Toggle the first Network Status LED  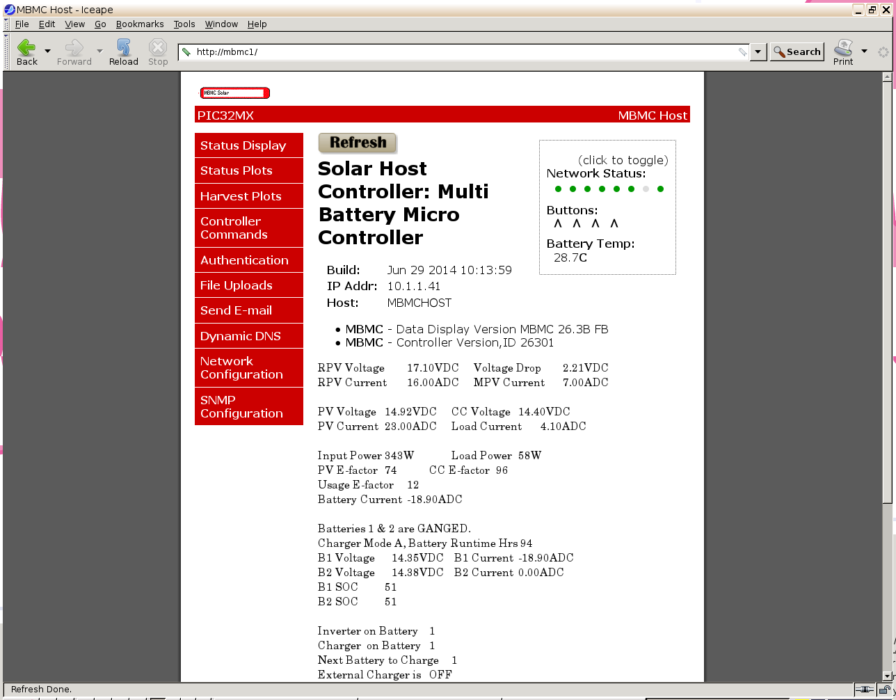558,189
